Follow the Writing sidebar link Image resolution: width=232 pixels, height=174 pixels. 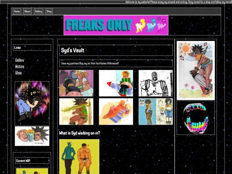tap(19, 66)
